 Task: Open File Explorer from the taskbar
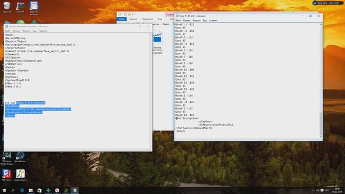31,190
